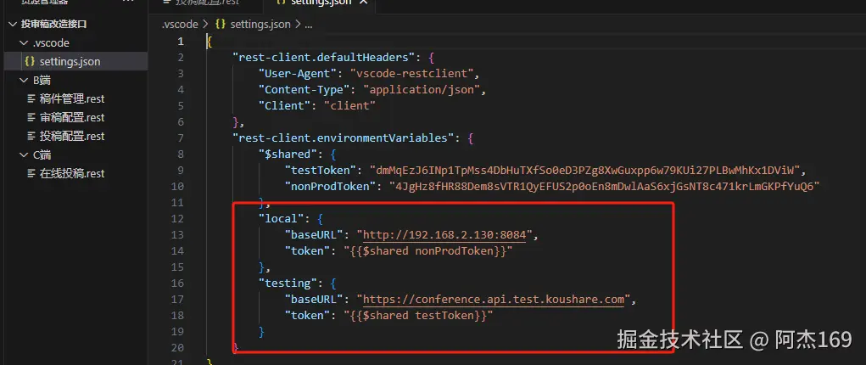This screenshot has width=866, height=365.
Task: Select the settings.json editor tab
Action: [321, 3]
